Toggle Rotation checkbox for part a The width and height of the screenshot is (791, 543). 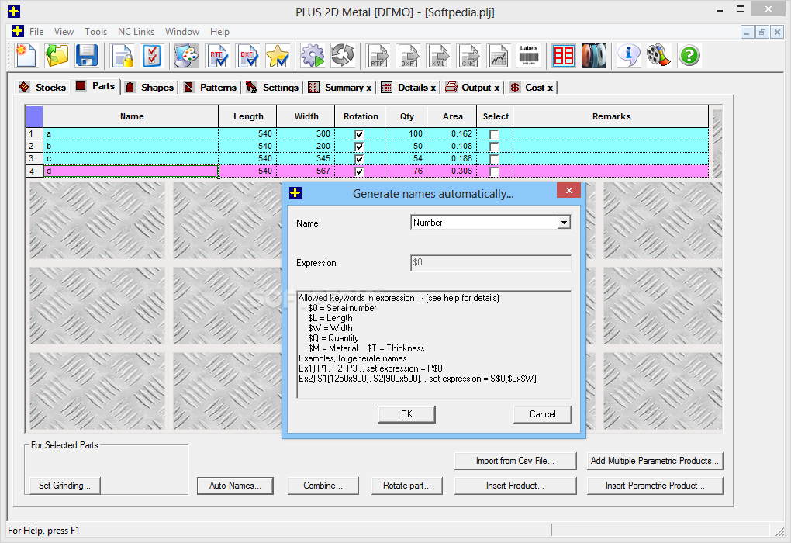(x=359, y=134)
